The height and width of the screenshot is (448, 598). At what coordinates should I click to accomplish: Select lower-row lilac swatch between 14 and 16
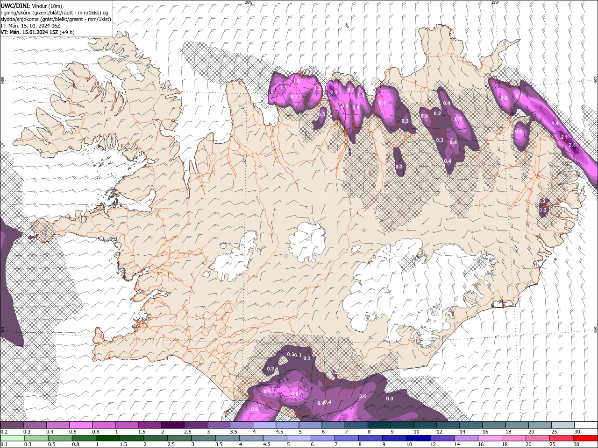click(x=466, y=438)
